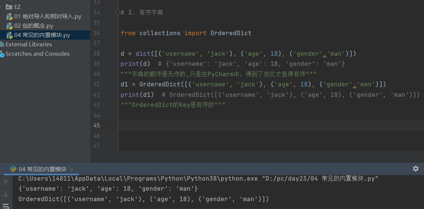Image resolution: width=424 pixels, height=209 pixels.
Task: Expand External Libraries node
Action: 29,44
